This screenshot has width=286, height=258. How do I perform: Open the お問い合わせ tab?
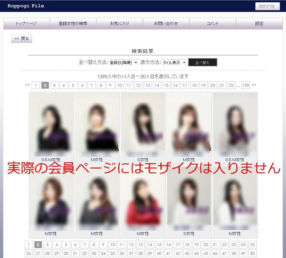pyautogui.click(x=166, y=24)
